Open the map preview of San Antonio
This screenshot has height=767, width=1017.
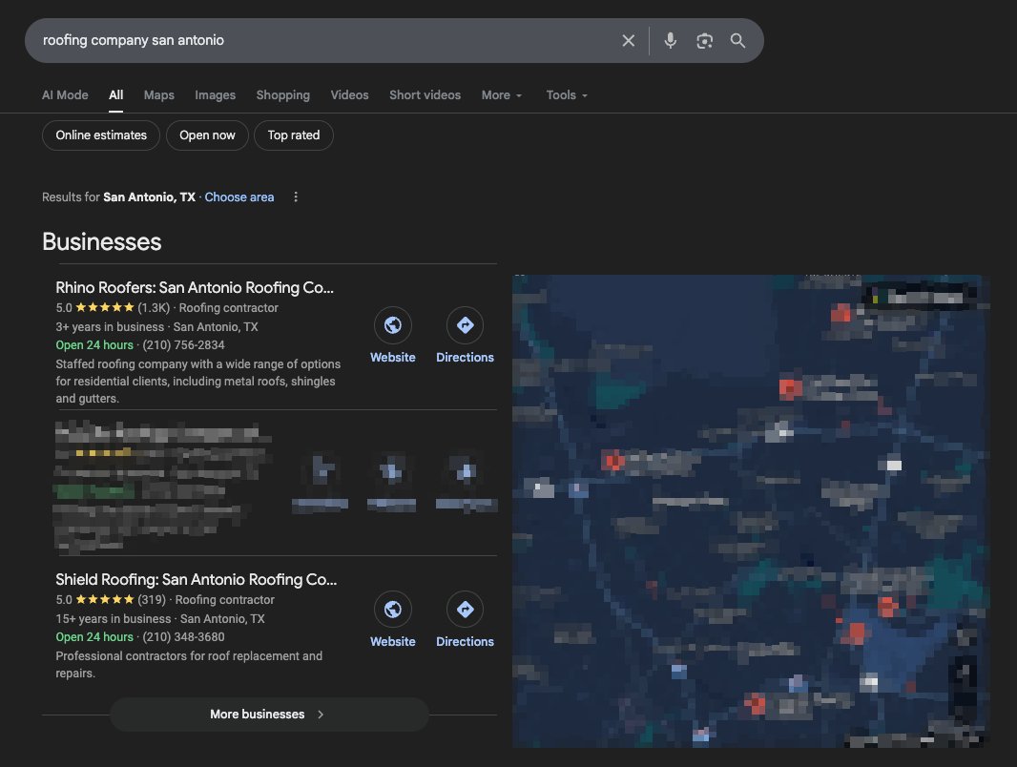751,510
